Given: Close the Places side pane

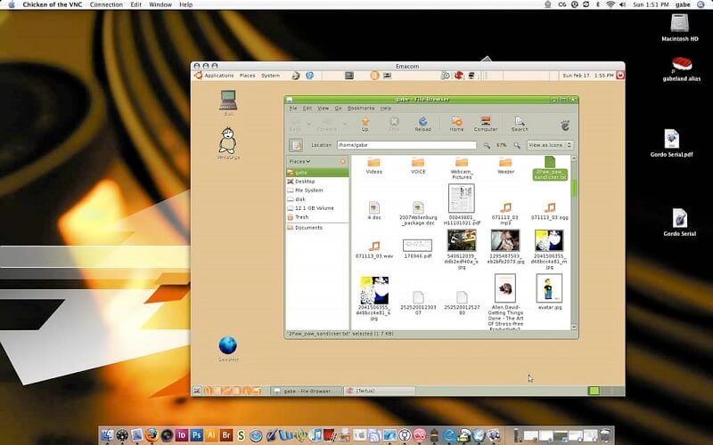Looking at the screenshot, I should tap(343, 161).
